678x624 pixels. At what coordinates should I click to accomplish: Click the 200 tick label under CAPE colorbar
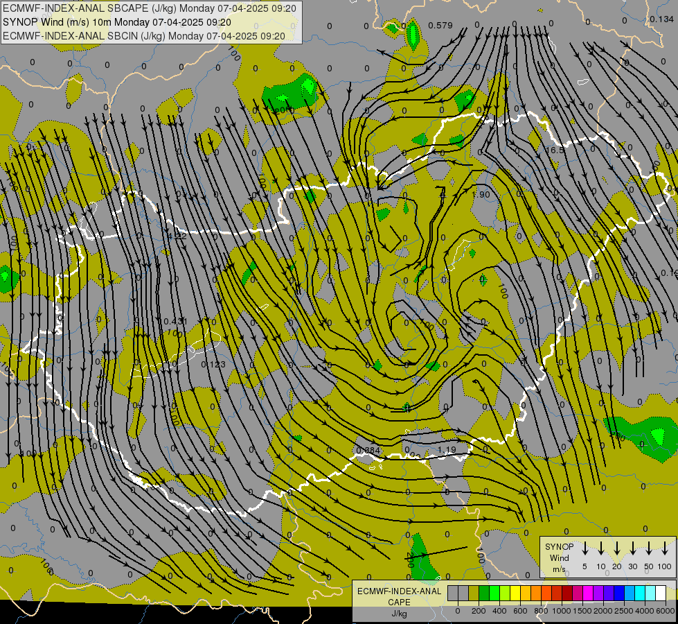(479, 611)
